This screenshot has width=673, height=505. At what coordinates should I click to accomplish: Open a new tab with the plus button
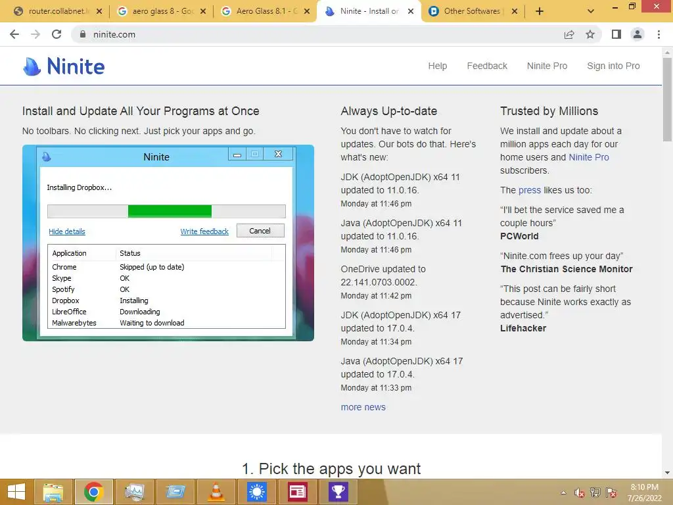pos(540,11)
